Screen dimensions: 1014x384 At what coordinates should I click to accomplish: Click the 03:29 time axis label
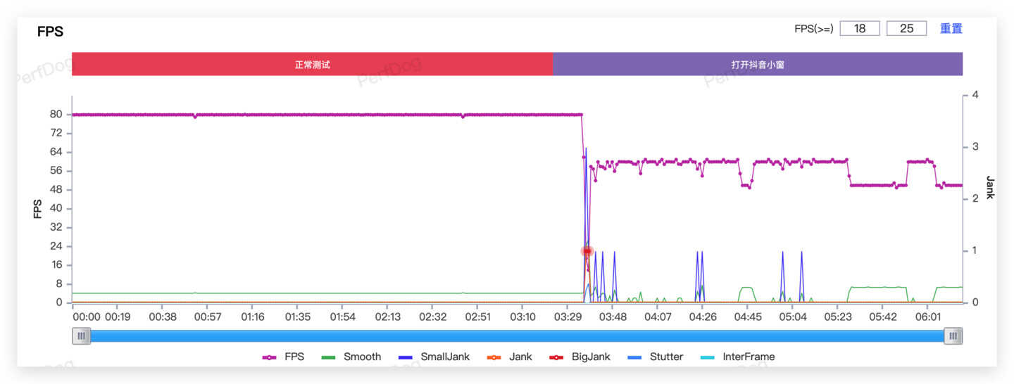coord(568,317)
